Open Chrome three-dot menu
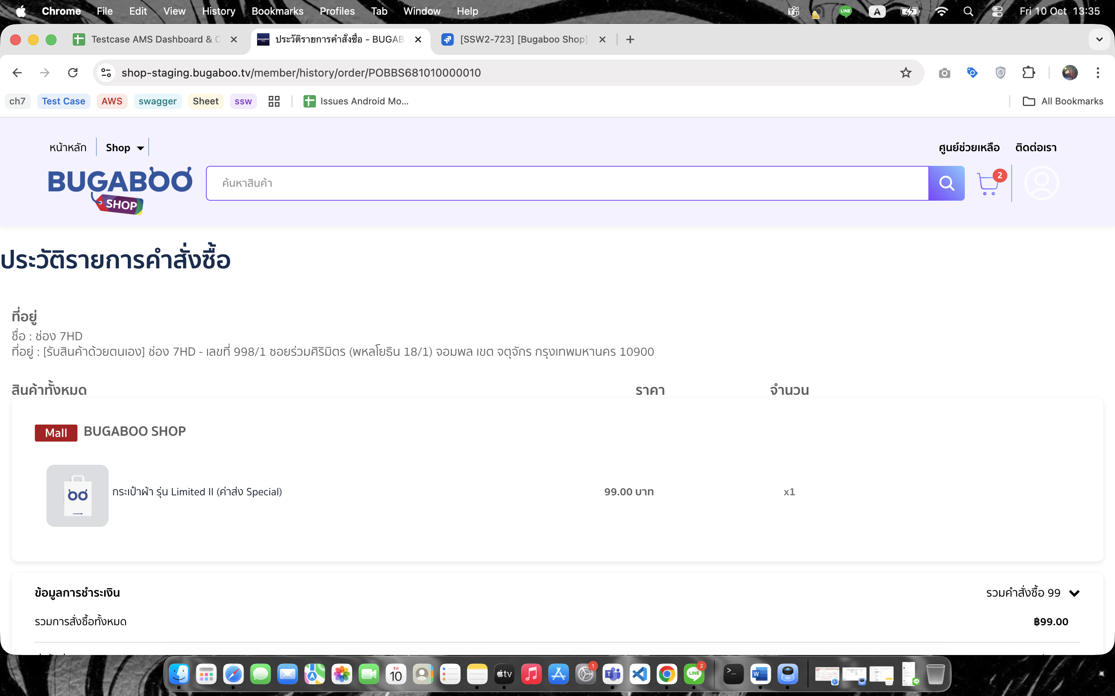 (1098, 73)
